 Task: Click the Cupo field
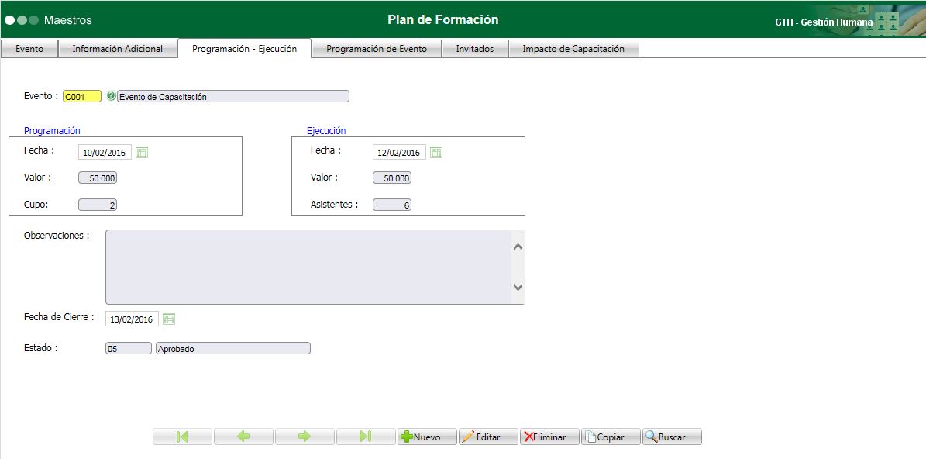98,205
